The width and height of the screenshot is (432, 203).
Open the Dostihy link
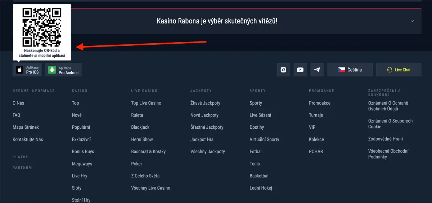tap(257, 127)
